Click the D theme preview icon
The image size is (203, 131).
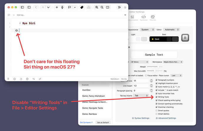point(185,38)
